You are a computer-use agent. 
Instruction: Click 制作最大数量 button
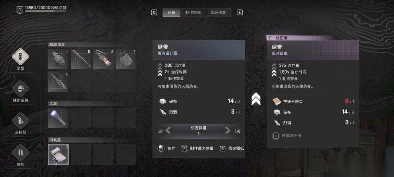197,149
